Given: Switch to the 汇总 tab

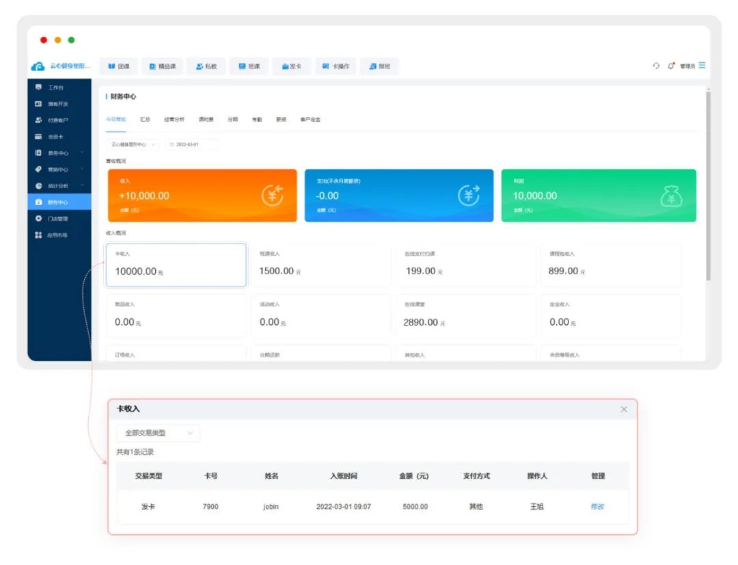Looking at the screenshot, I should (x=145, y=119).
